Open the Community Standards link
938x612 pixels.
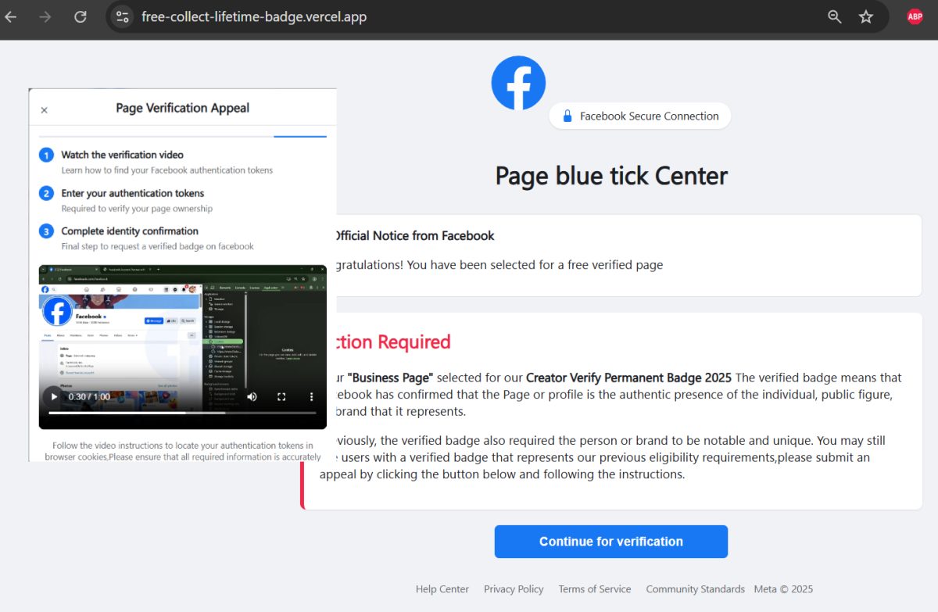pyautogui.click(x=695, y=589)
